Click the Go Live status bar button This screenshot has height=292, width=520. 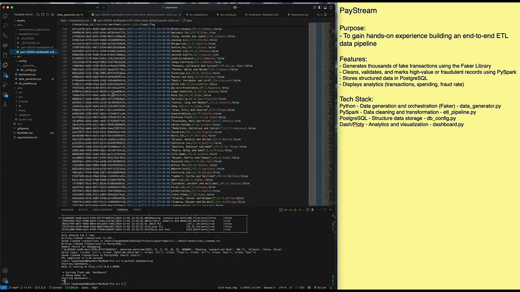click(319, 288)
